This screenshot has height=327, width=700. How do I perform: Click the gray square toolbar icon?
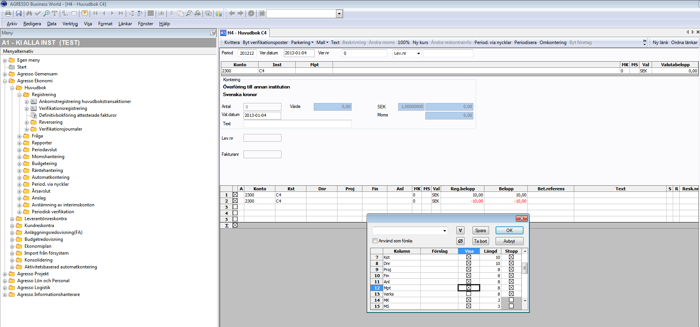tap(151, 13)
